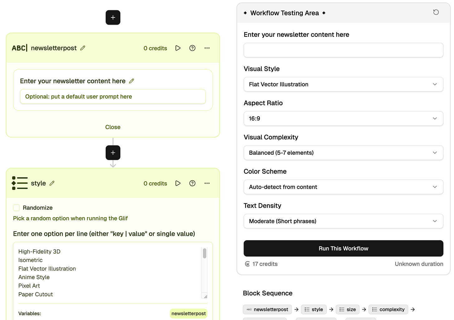
Task: Click the reset icon in the Workflow Testing Area
Action: pyautogui.click(x=436, y=12)
